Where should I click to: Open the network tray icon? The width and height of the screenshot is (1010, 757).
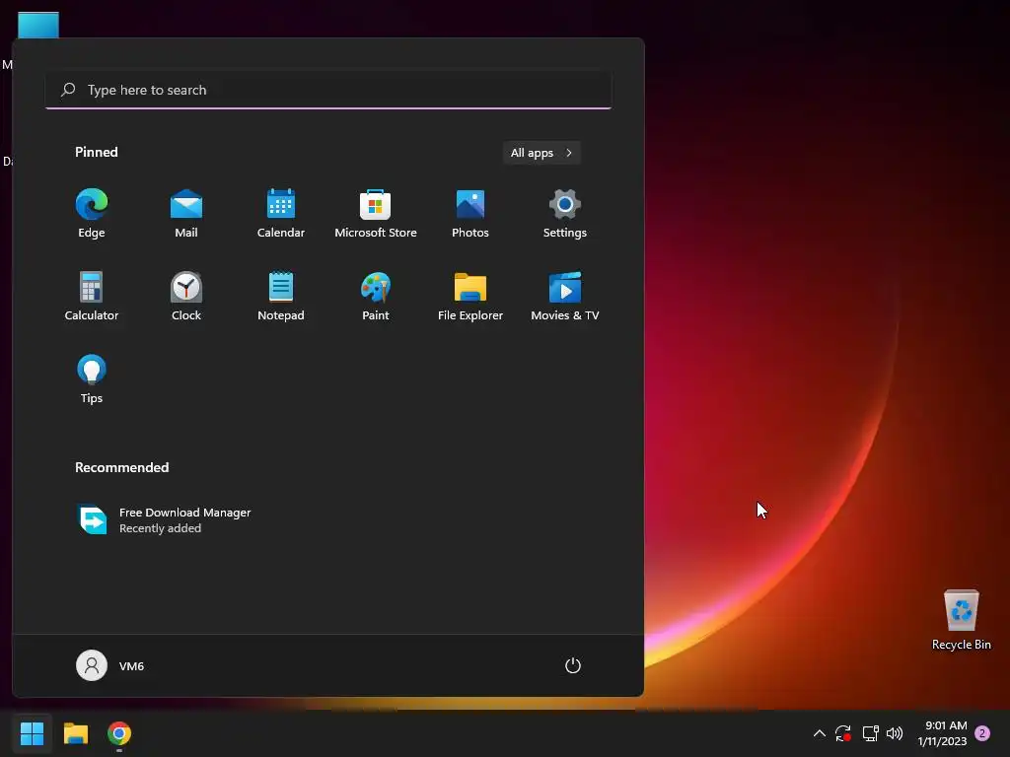(870, 733)
